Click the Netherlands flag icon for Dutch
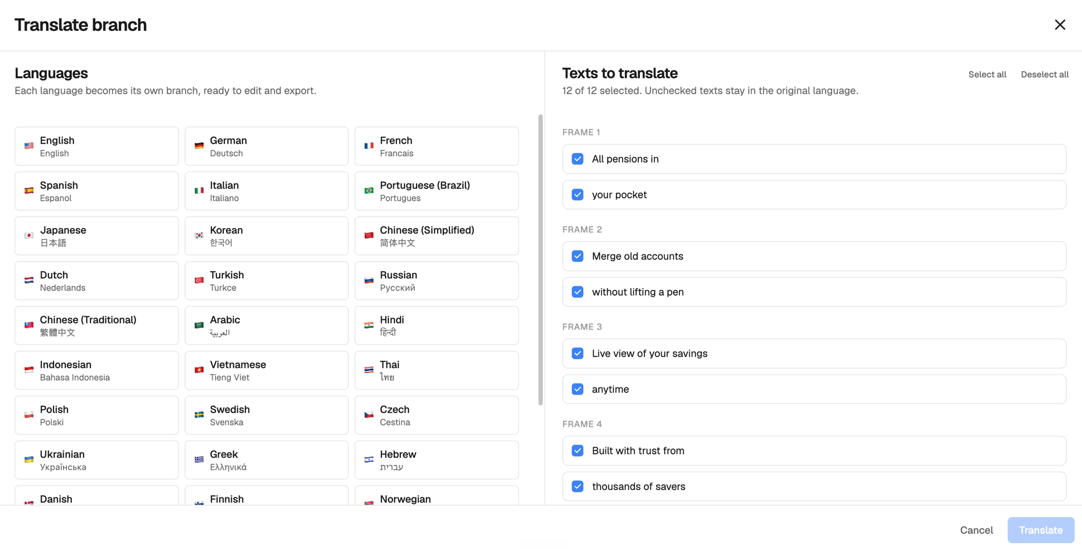Viewport: 1082px width, 549px height. (29, 280)
